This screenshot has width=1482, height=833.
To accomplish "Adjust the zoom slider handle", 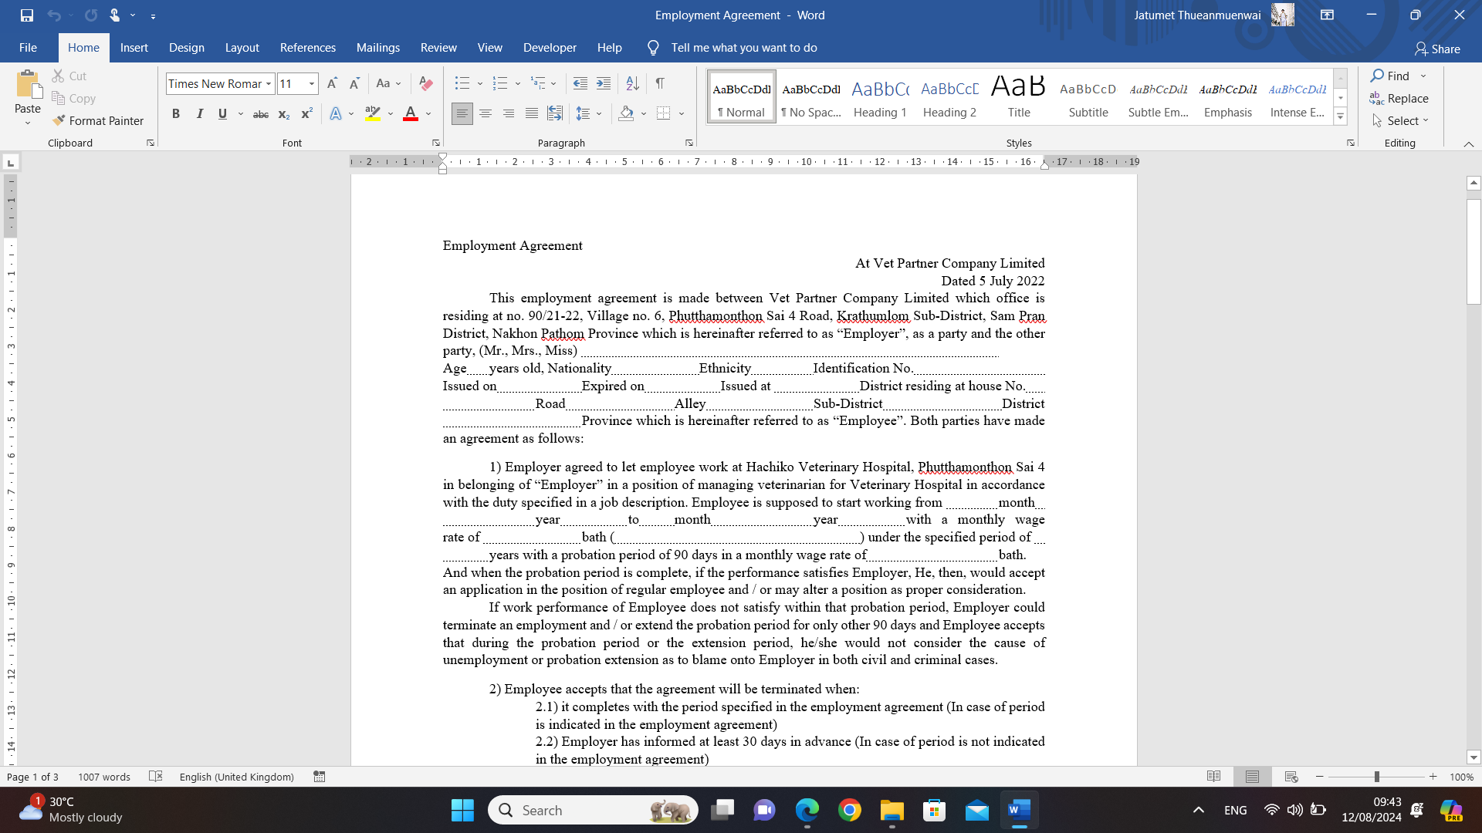I will [1376, 777].
